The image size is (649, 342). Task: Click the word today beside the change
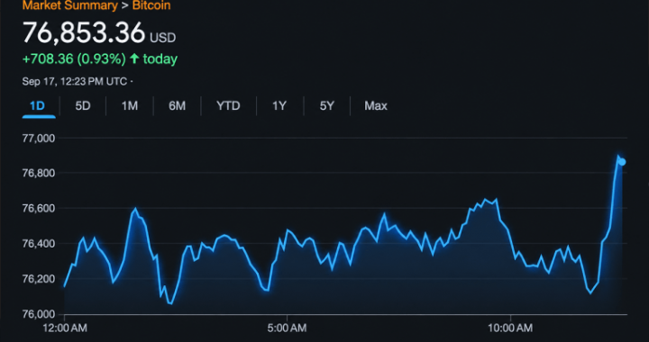click(160, 59)
